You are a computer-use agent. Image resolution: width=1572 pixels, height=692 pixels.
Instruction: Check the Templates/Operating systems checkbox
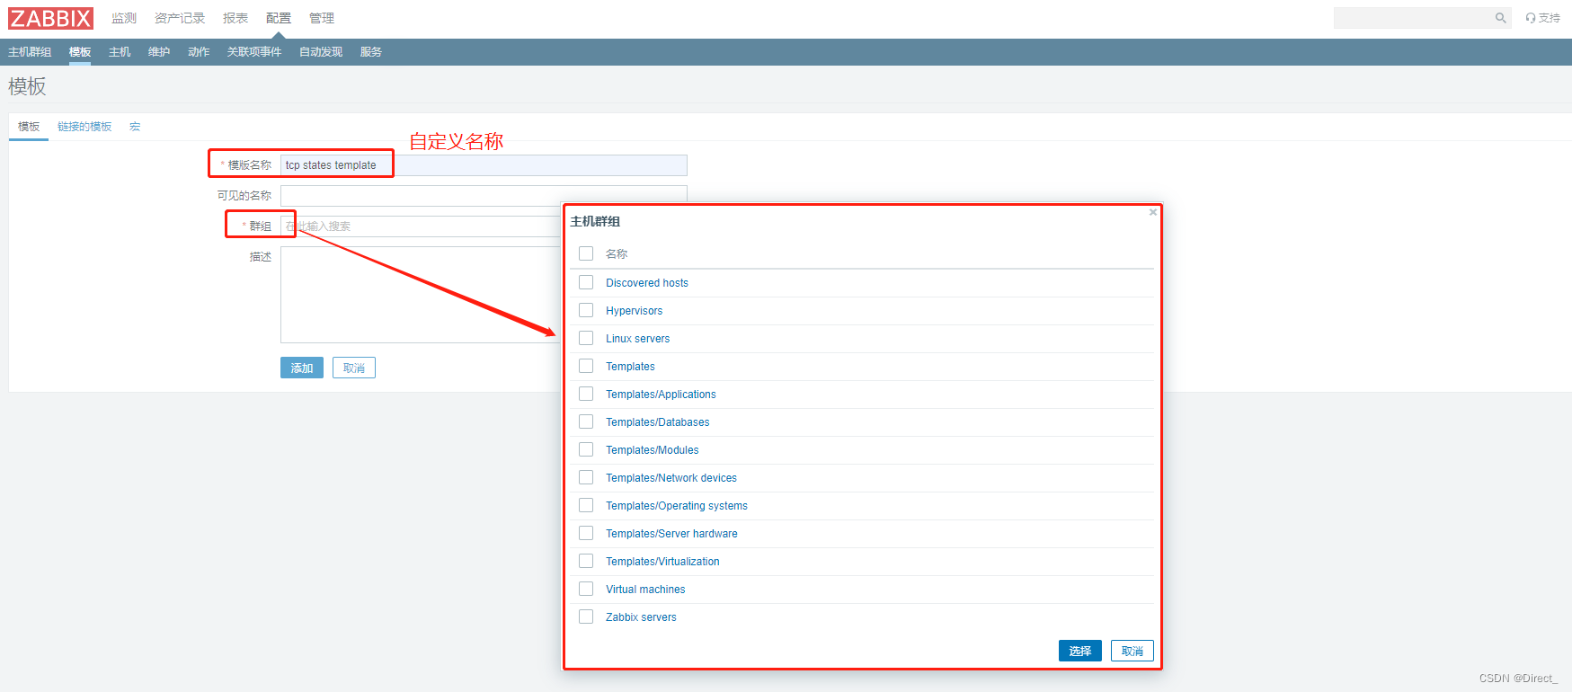[586, 505]
